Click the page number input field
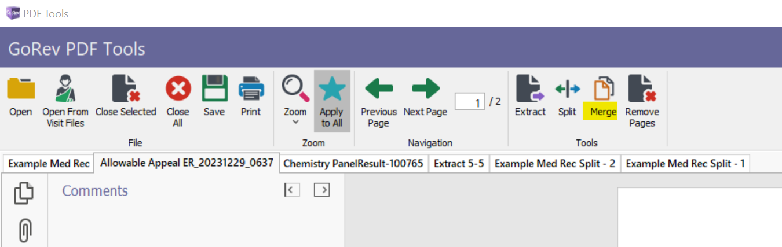 pos(469,102)
